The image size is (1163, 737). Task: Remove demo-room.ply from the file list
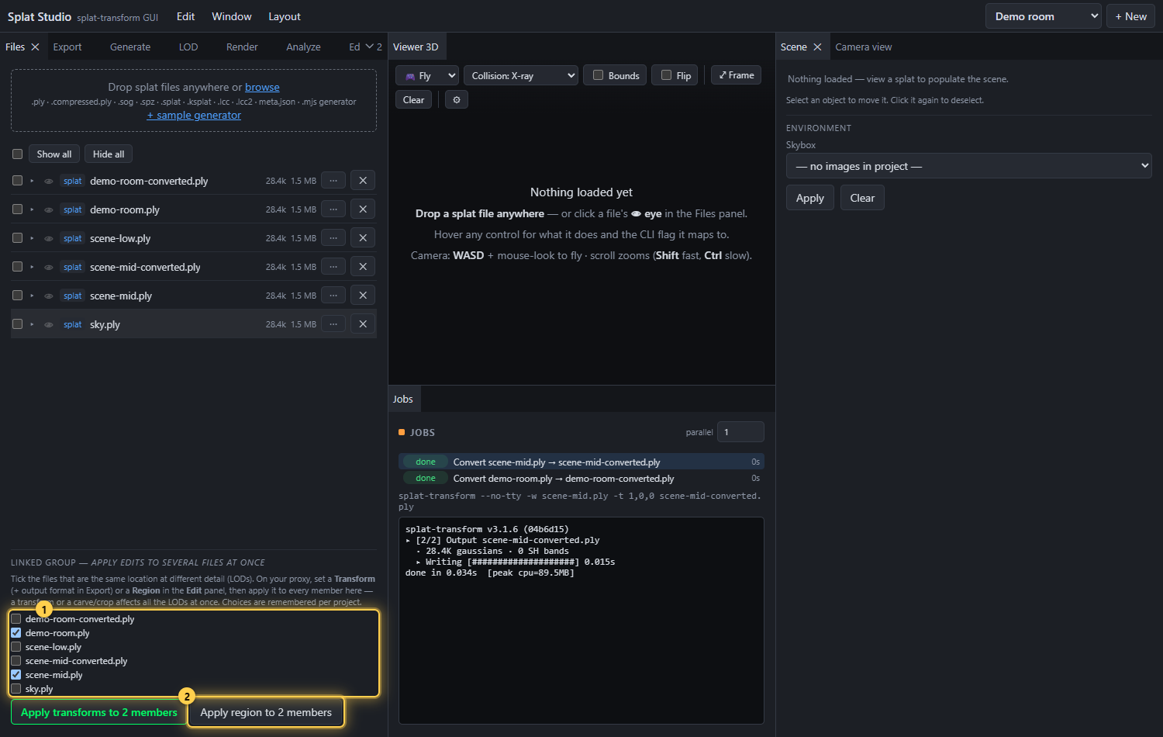(363, 209)
